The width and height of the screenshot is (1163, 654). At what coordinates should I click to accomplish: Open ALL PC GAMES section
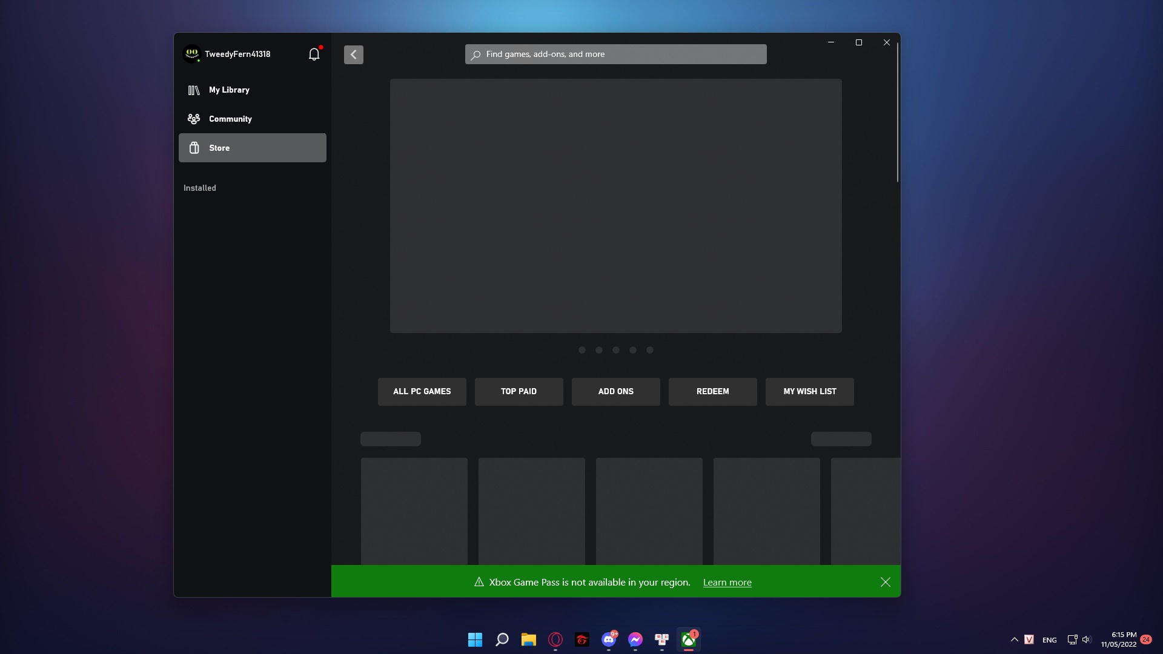point(422,391)
